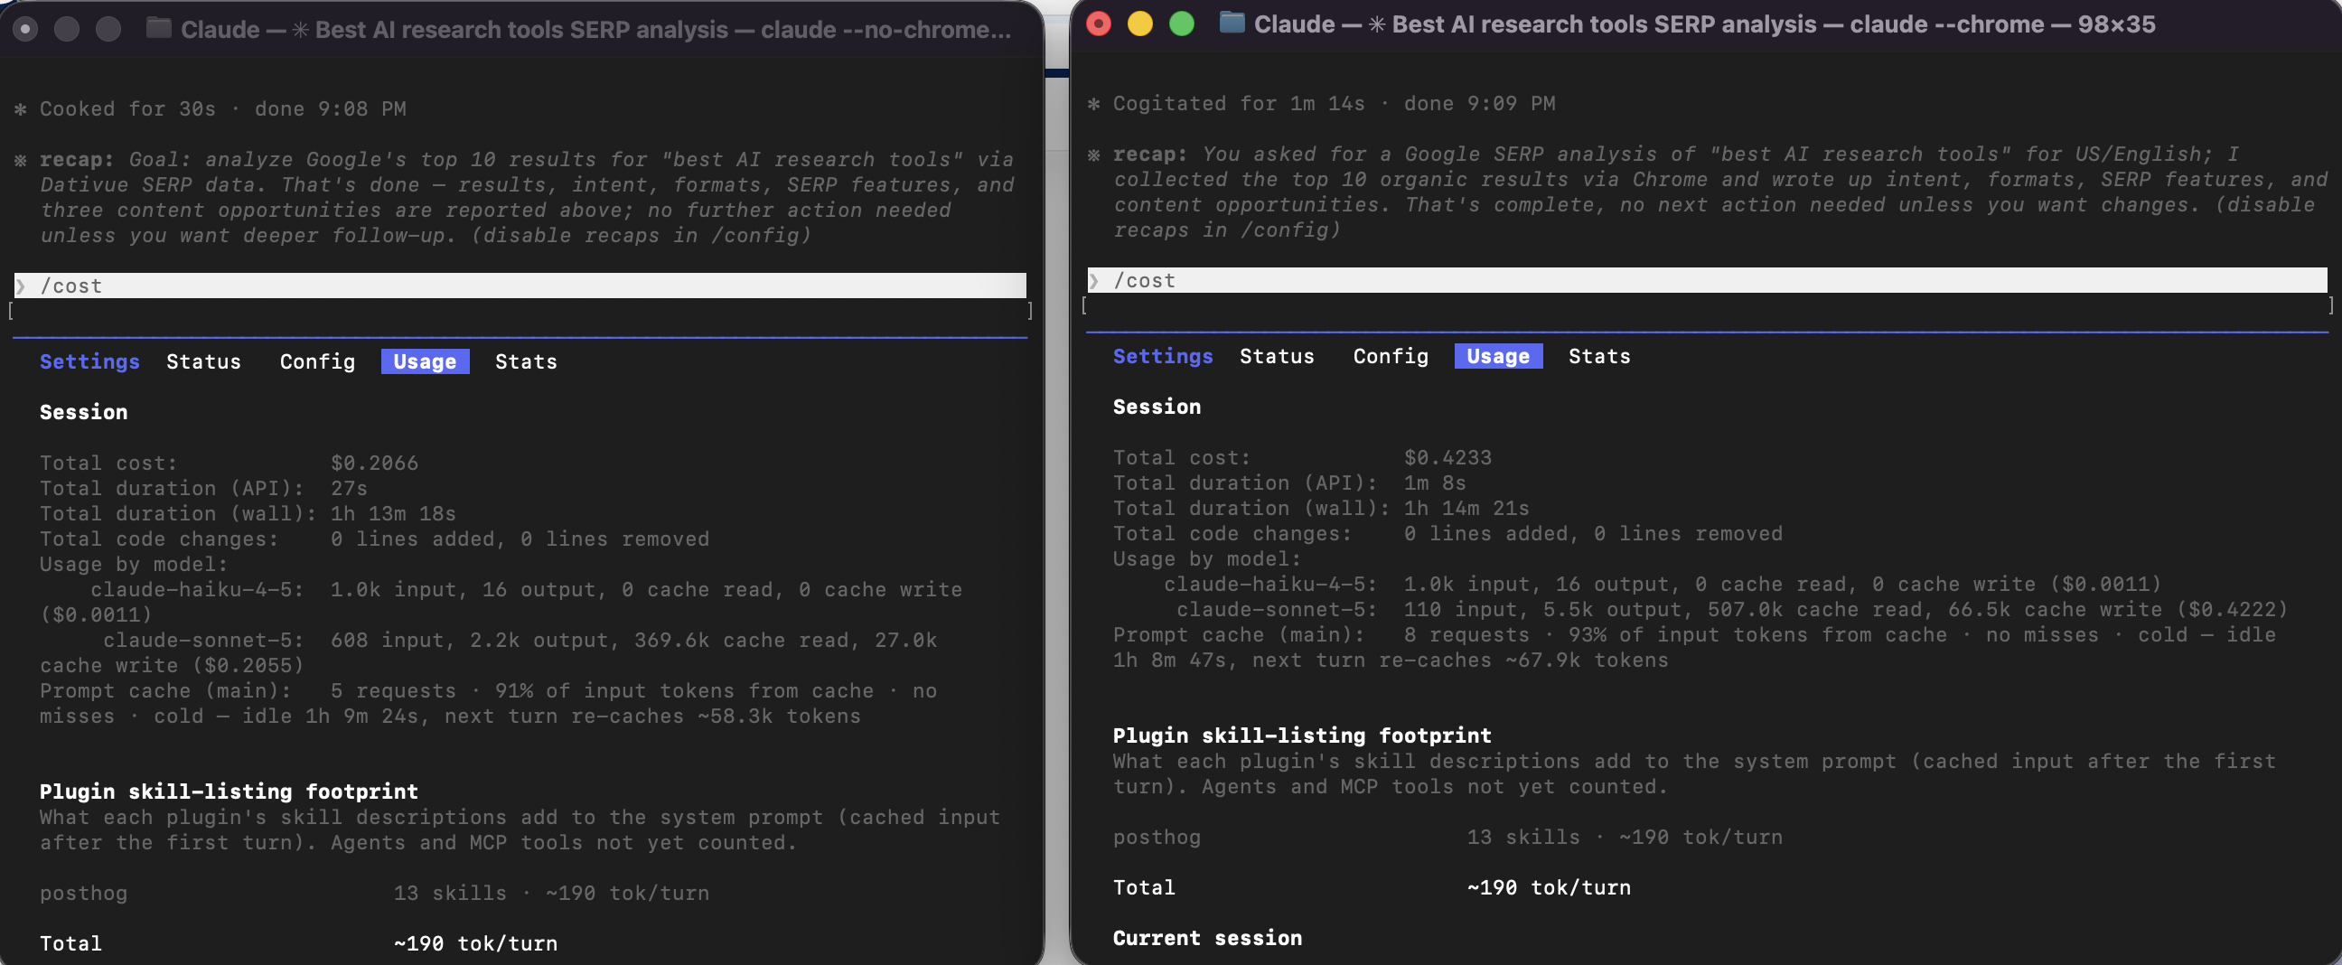Open the Status tab in the left terminal

(x=203, y=361)
